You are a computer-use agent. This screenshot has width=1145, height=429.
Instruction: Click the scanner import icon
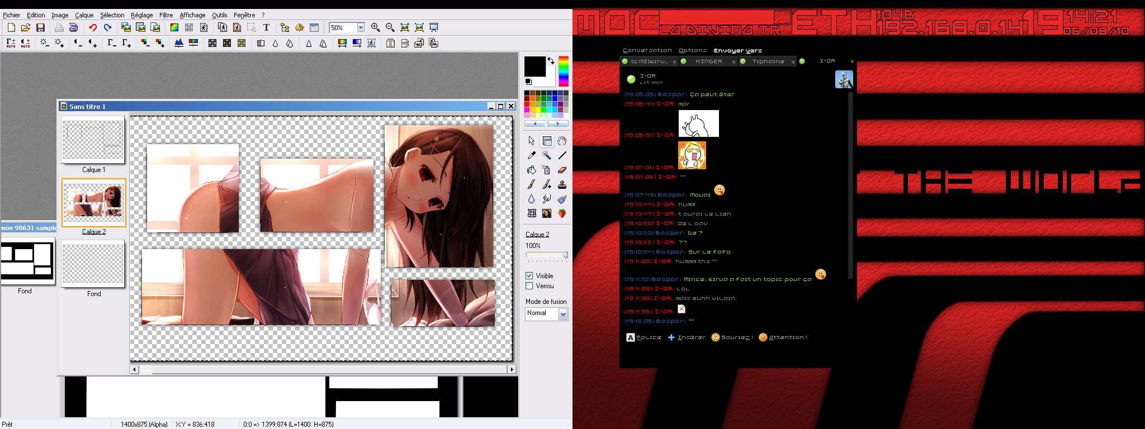pyautogui.click(x=73, y=27)
